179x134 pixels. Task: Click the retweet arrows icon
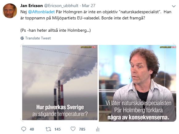(48, 129)
